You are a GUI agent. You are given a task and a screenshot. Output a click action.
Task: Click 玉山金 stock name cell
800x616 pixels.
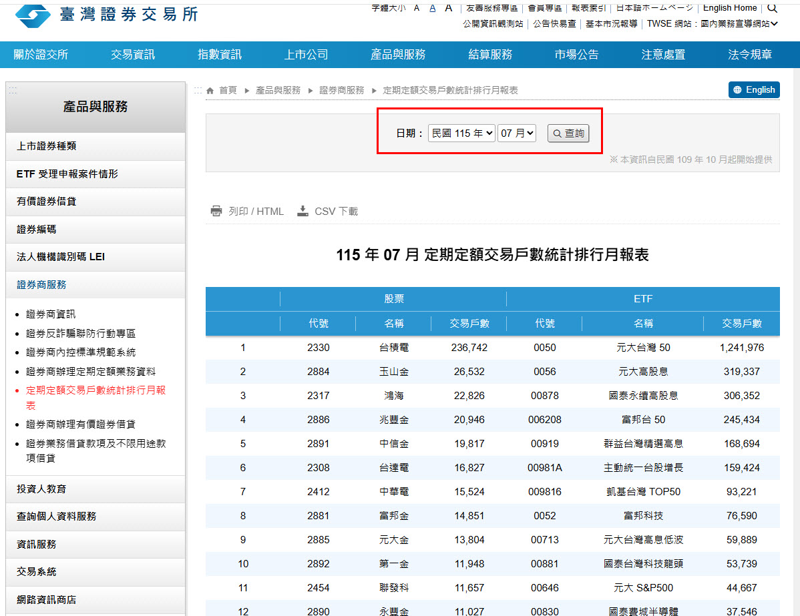pos(394,372)
